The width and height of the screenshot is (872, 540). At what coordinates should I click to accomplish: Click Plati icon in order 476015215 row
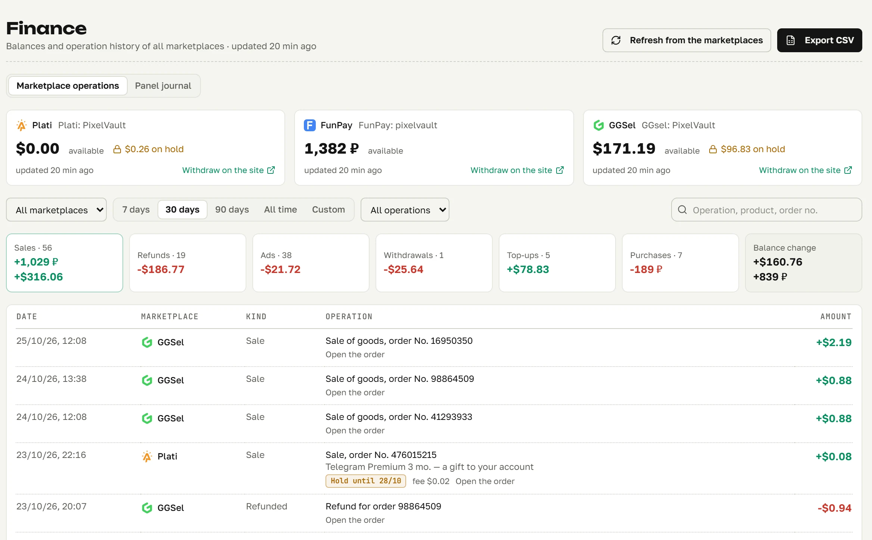[x=147, y=456]
